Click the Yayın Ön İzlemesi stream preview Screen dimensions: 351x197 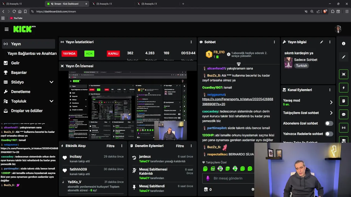click(128, 106)
